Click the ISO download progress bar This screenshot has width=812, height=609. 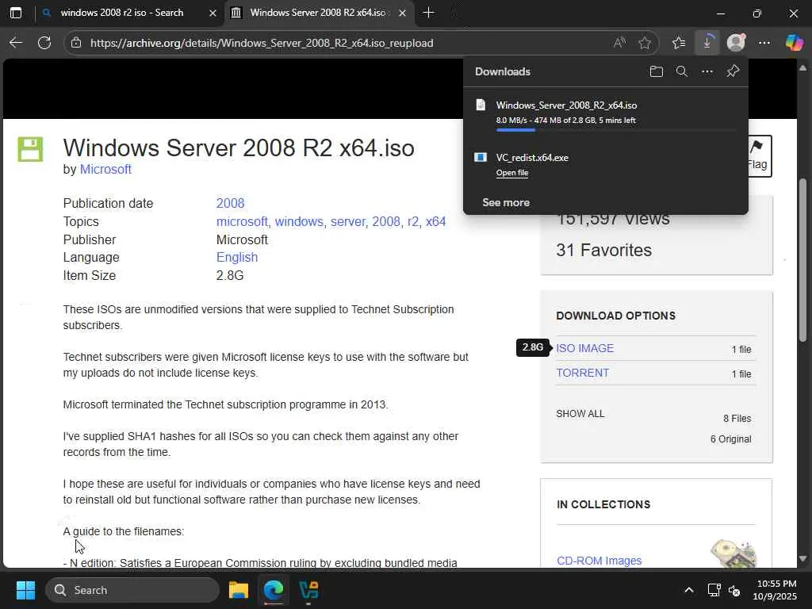point(615,130)
